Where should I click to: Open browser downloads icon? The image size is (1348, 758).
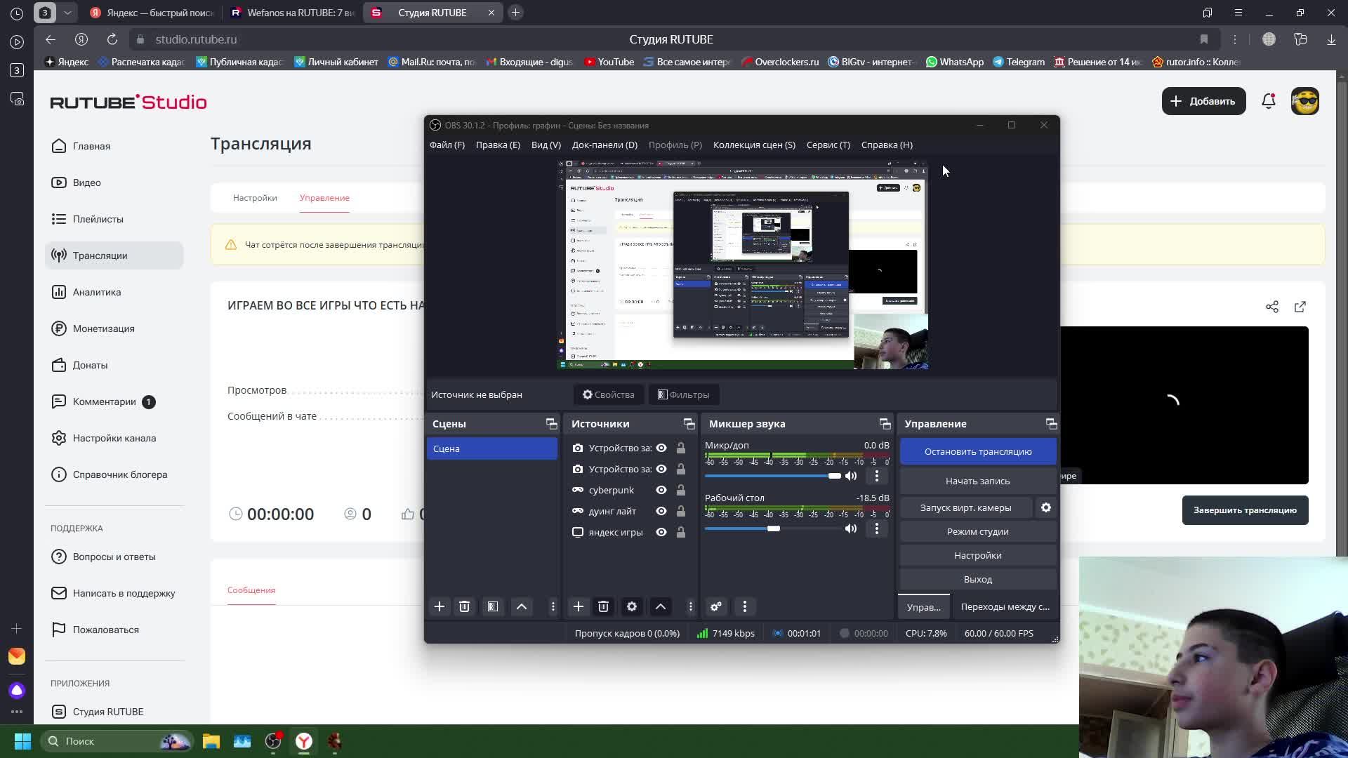click(x=1331, y=39)
